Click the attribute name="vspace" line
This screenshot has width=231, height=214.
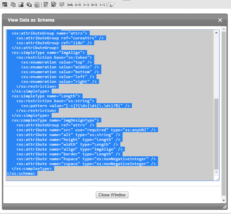click(x=86, y=164)
